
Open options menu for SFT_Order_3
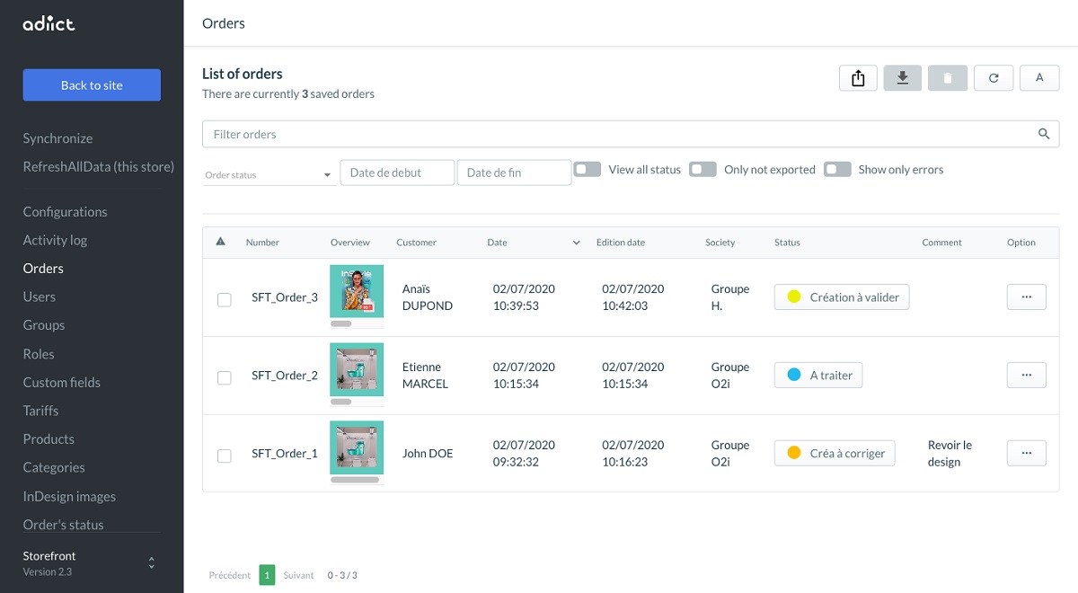click(x=1026, y=297)
